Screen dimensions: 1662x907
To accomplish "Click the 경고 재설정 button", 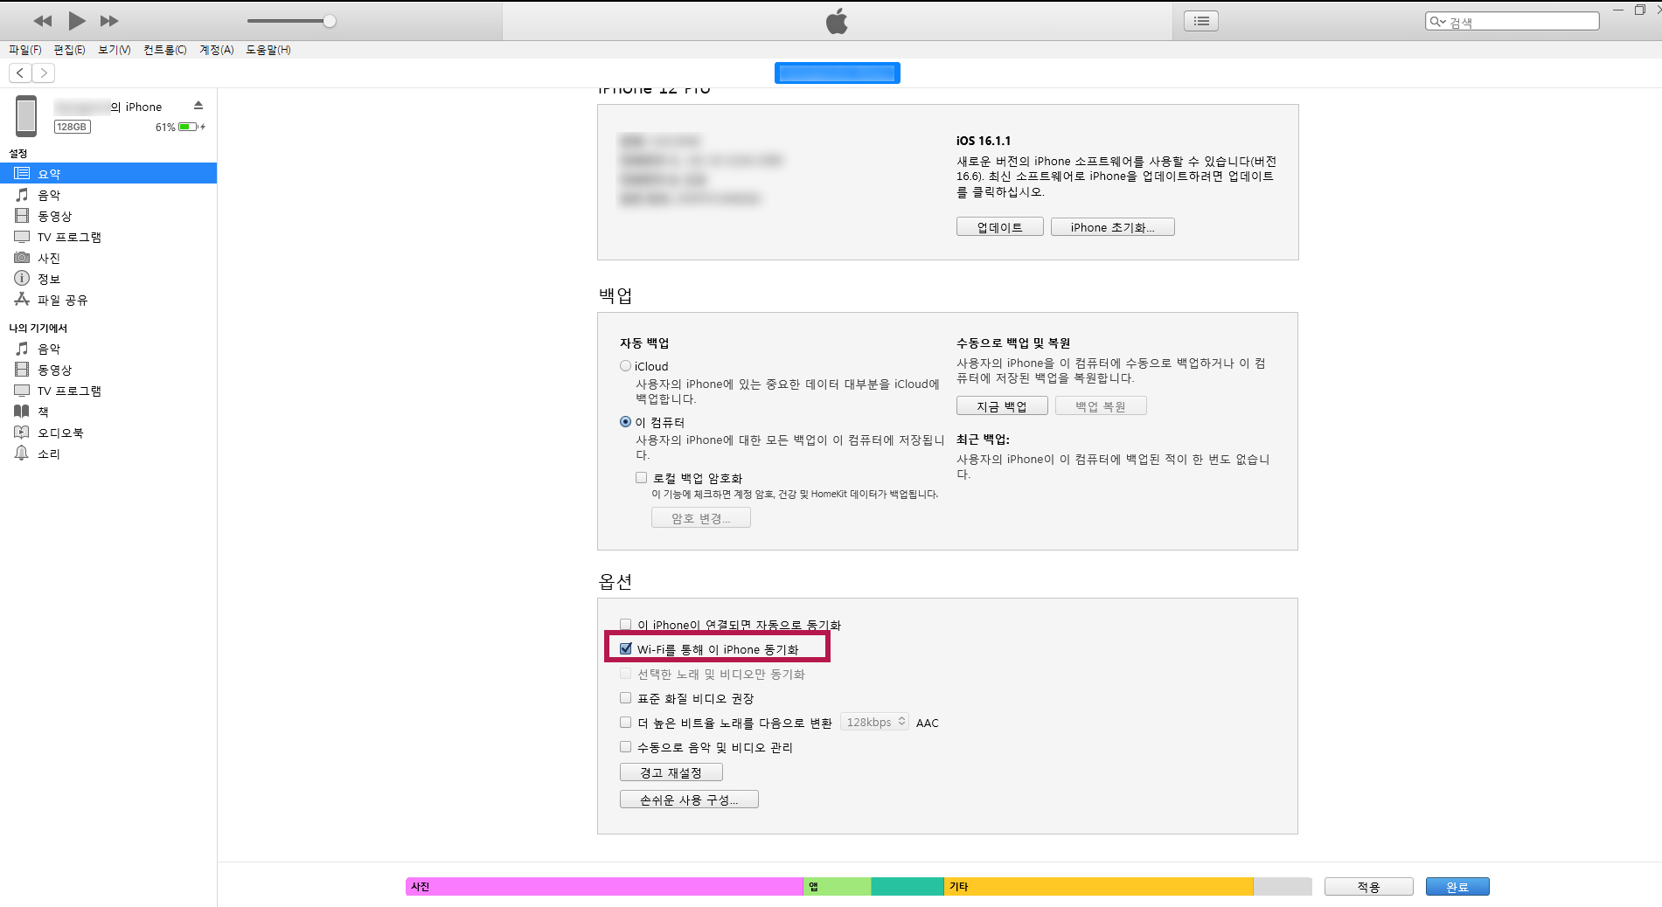I will click(671, 772).
